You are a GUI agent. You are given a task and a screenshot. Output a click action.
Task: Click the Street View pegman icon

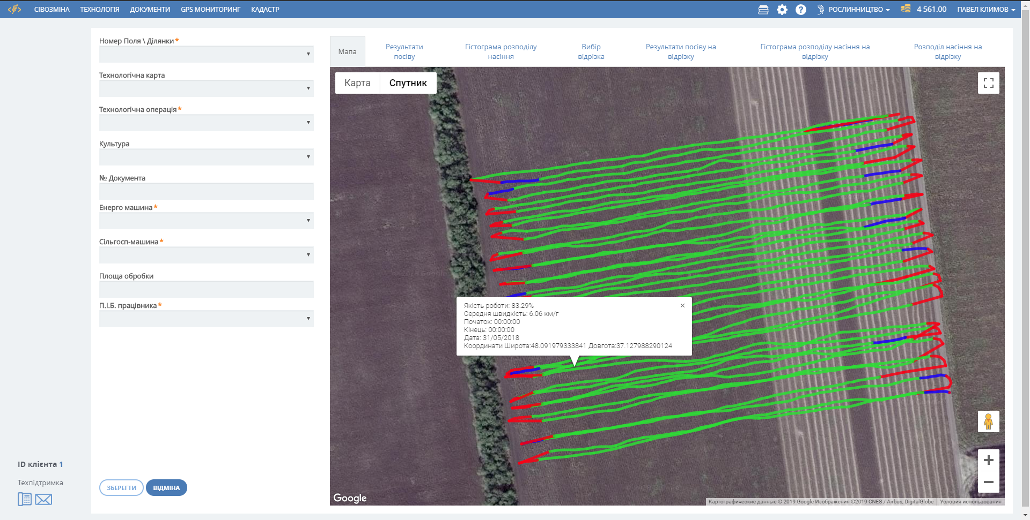click(x=988, y=421)
